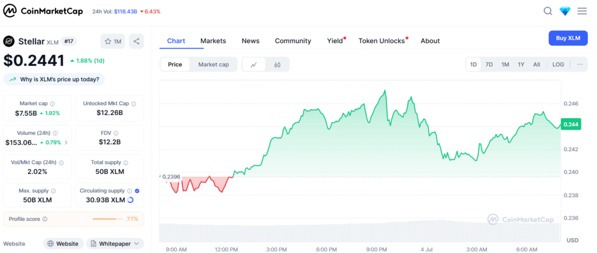Click the 0.2396 opening price label
597x253 pixels.
coord(171,177)
